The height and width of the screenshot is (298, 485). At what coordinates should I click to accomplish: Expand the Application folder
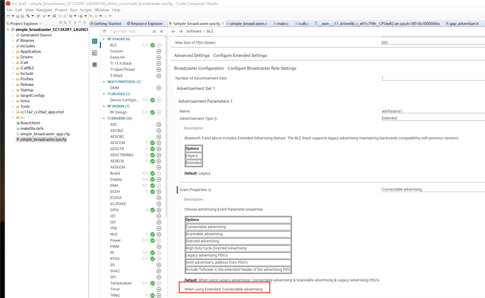[13, 52]
